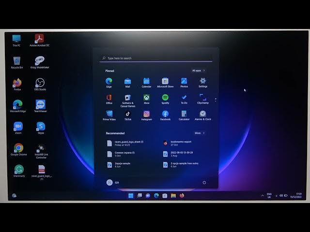This screenshot has height=232, width=310.
Task: Open Prime Video pinned app
Action: click(109, 116)
